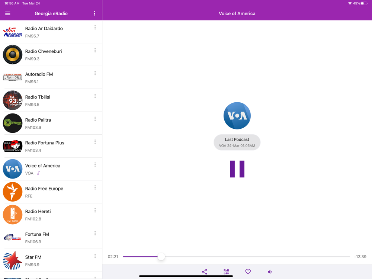Open options for Autoradio FM
The height and width of the screenshot is (279, 372).
pos(95,73)
